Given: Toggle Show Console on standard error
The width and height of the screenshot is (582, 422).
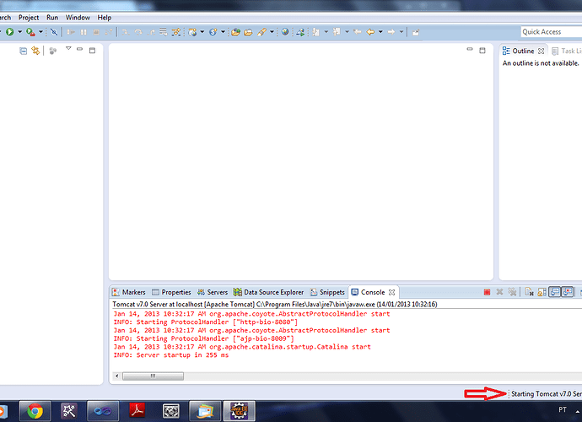Looking at the screenshot, I should pyautogui.click(x=568, y=292).
